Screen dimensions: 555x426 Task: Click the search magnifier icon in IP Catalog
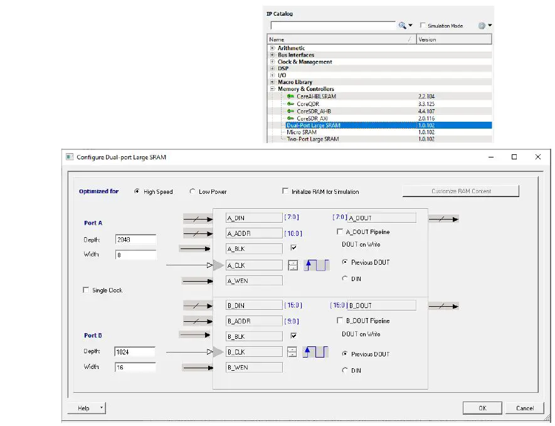401,24
